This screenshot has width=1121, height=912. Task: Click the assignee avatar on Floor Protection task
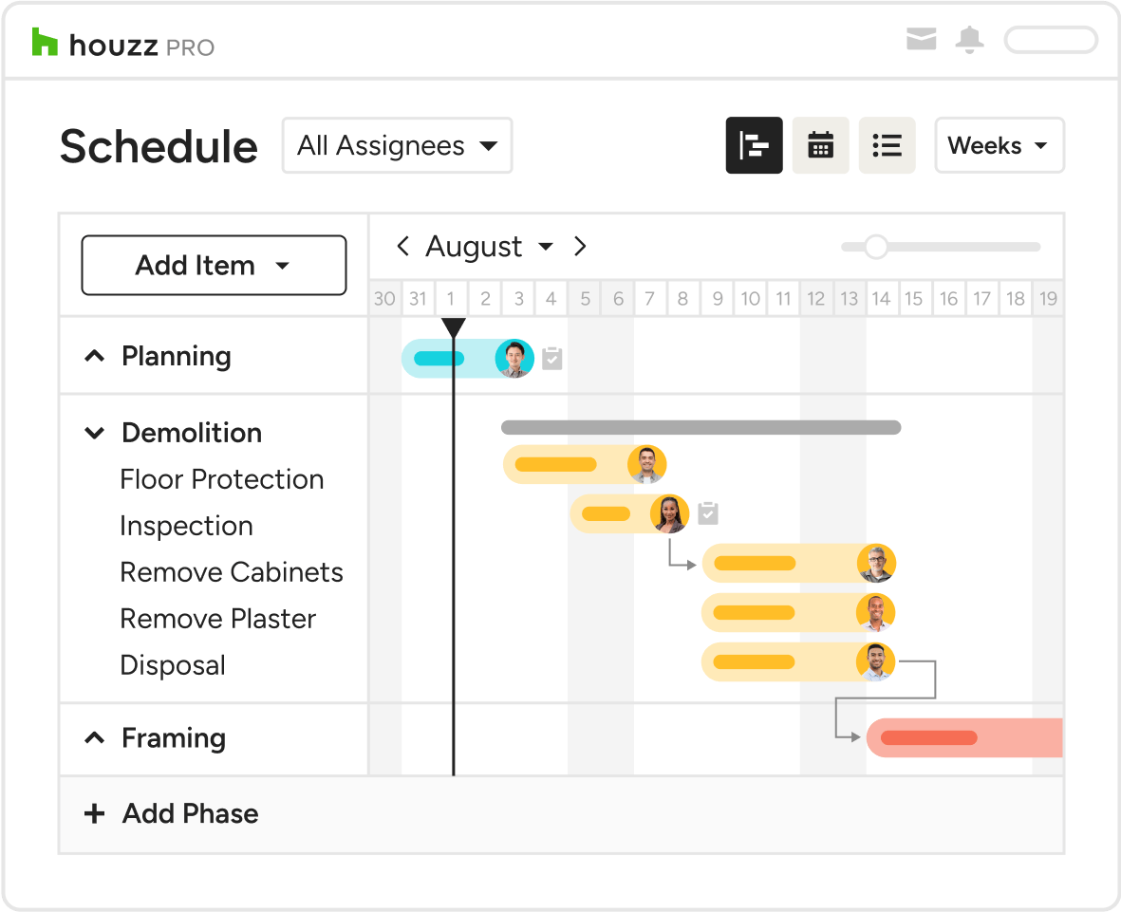[x=646, y=464]
